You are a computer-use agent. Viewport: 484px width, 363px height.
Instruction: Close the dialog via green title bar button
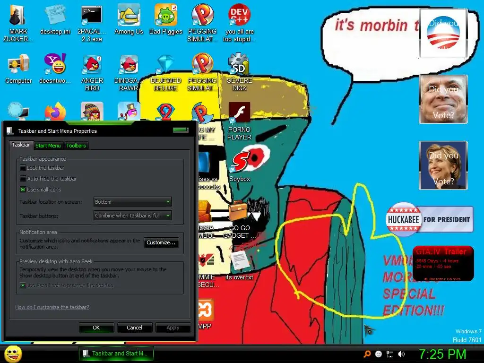click(x=181, y=130)
